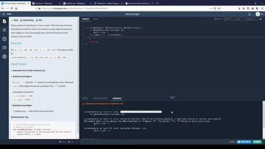Open the eye view sidebar icon
The image size is (265, 149).
tap(5, 39)
